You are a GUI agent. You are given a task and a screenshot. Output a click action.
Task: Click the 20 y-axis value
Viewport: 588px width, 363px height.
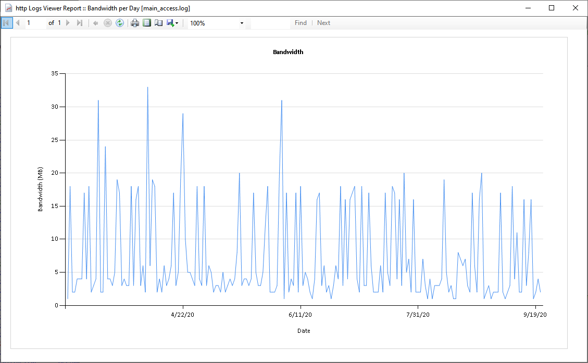click(55, 173)
